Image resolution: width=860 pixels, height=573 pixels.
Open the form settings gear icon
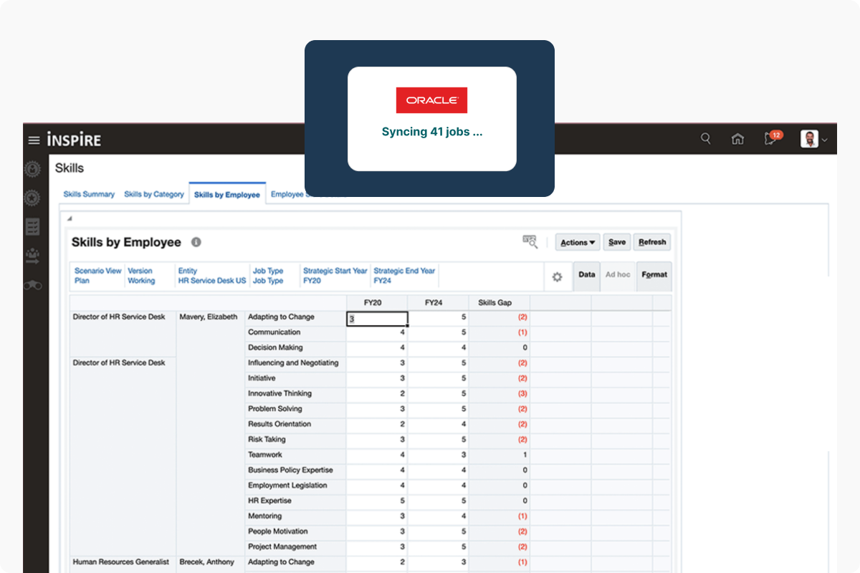pos(557,277)
